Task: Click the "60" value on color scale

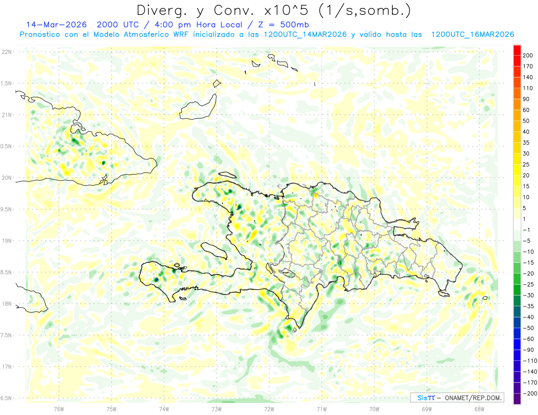Action: [x=526, y=110]
